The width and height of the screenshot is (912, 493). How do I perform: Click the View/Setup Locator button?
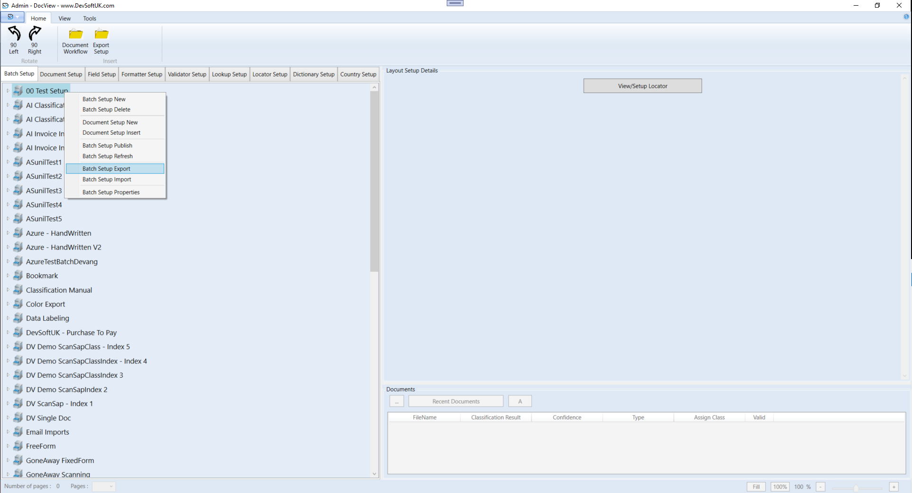click(x=642, y=86)
